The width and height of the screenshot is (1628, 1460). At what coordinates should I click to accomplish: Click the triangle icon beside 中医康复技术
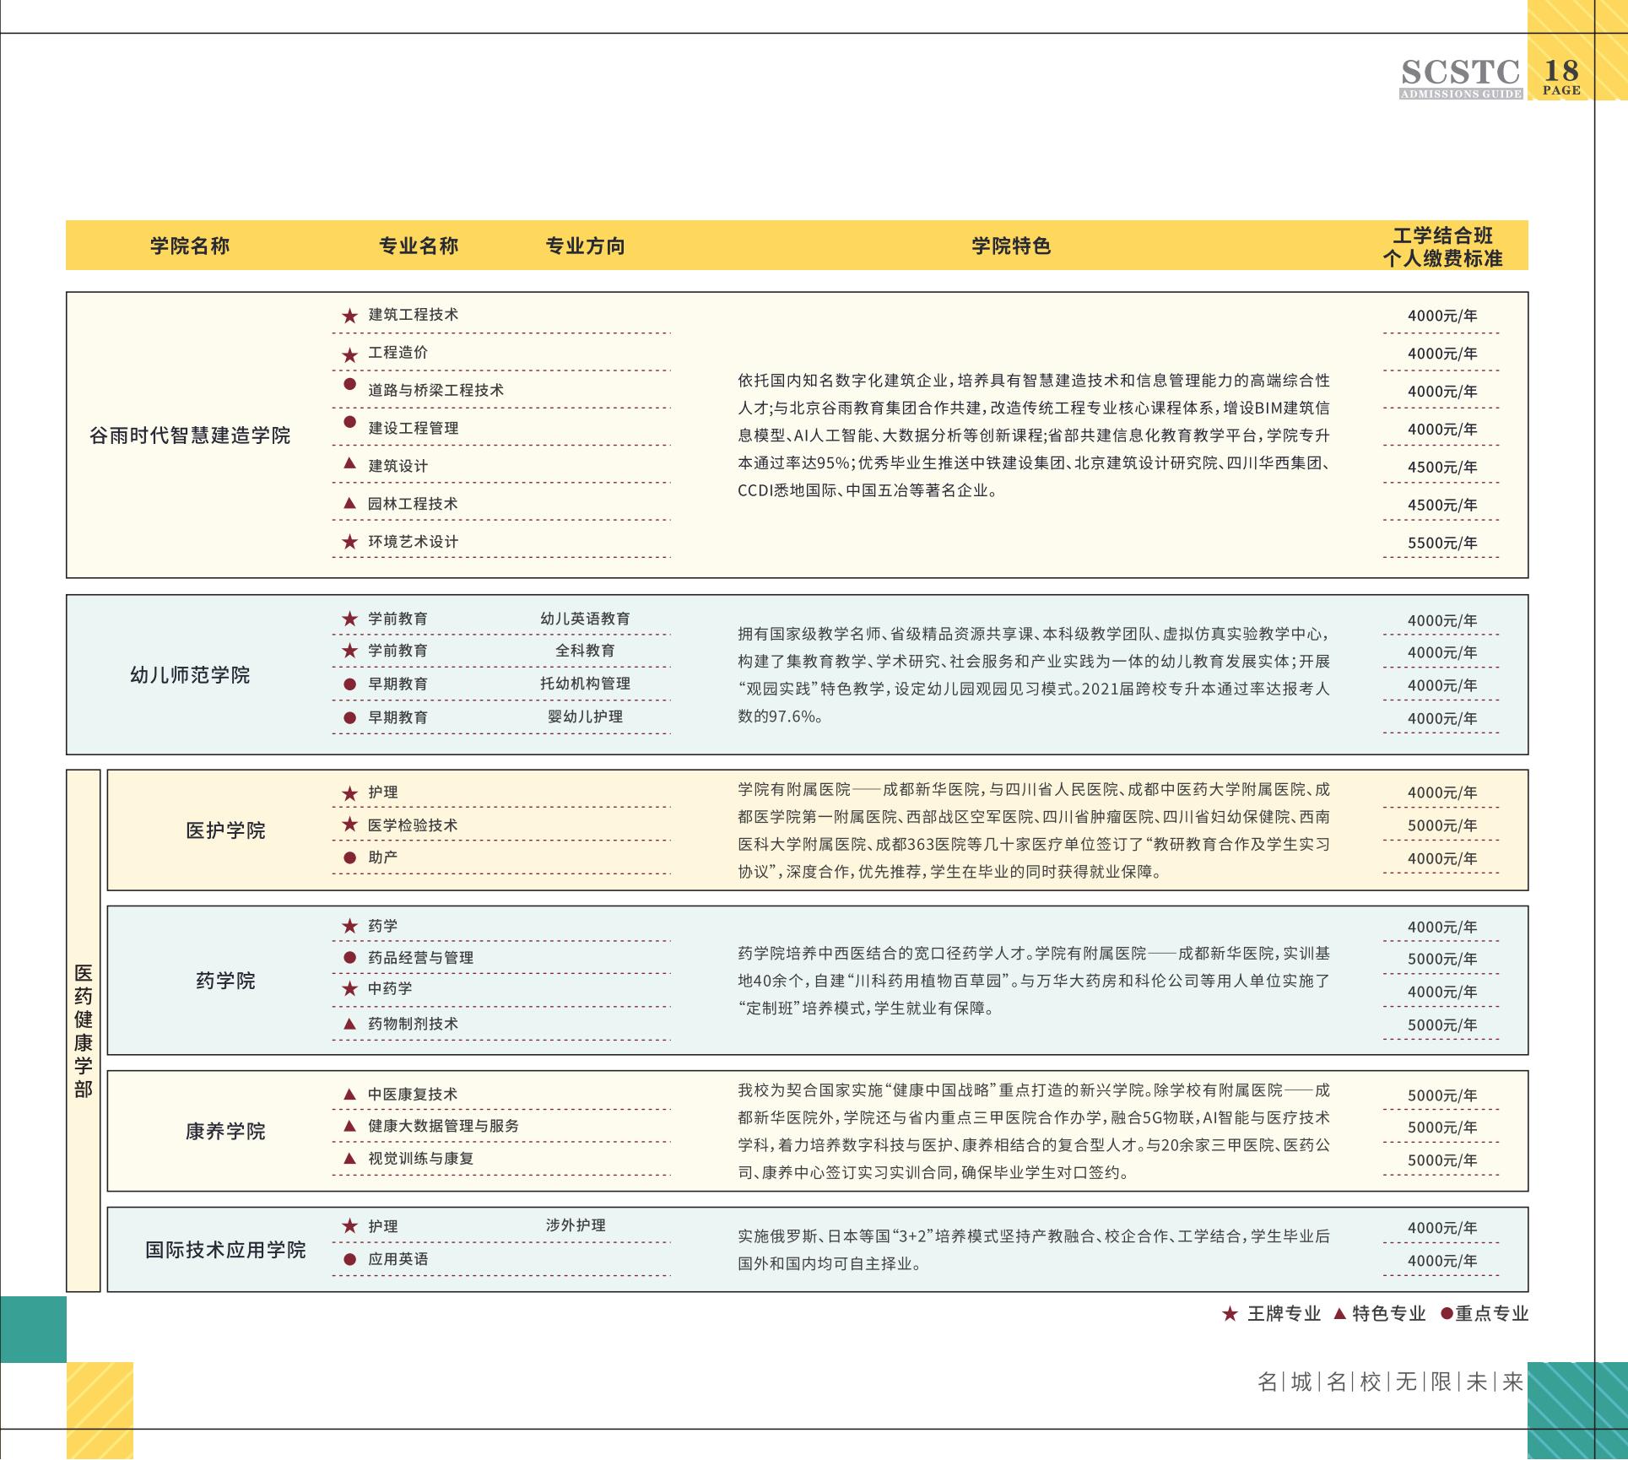point(349,1094)
